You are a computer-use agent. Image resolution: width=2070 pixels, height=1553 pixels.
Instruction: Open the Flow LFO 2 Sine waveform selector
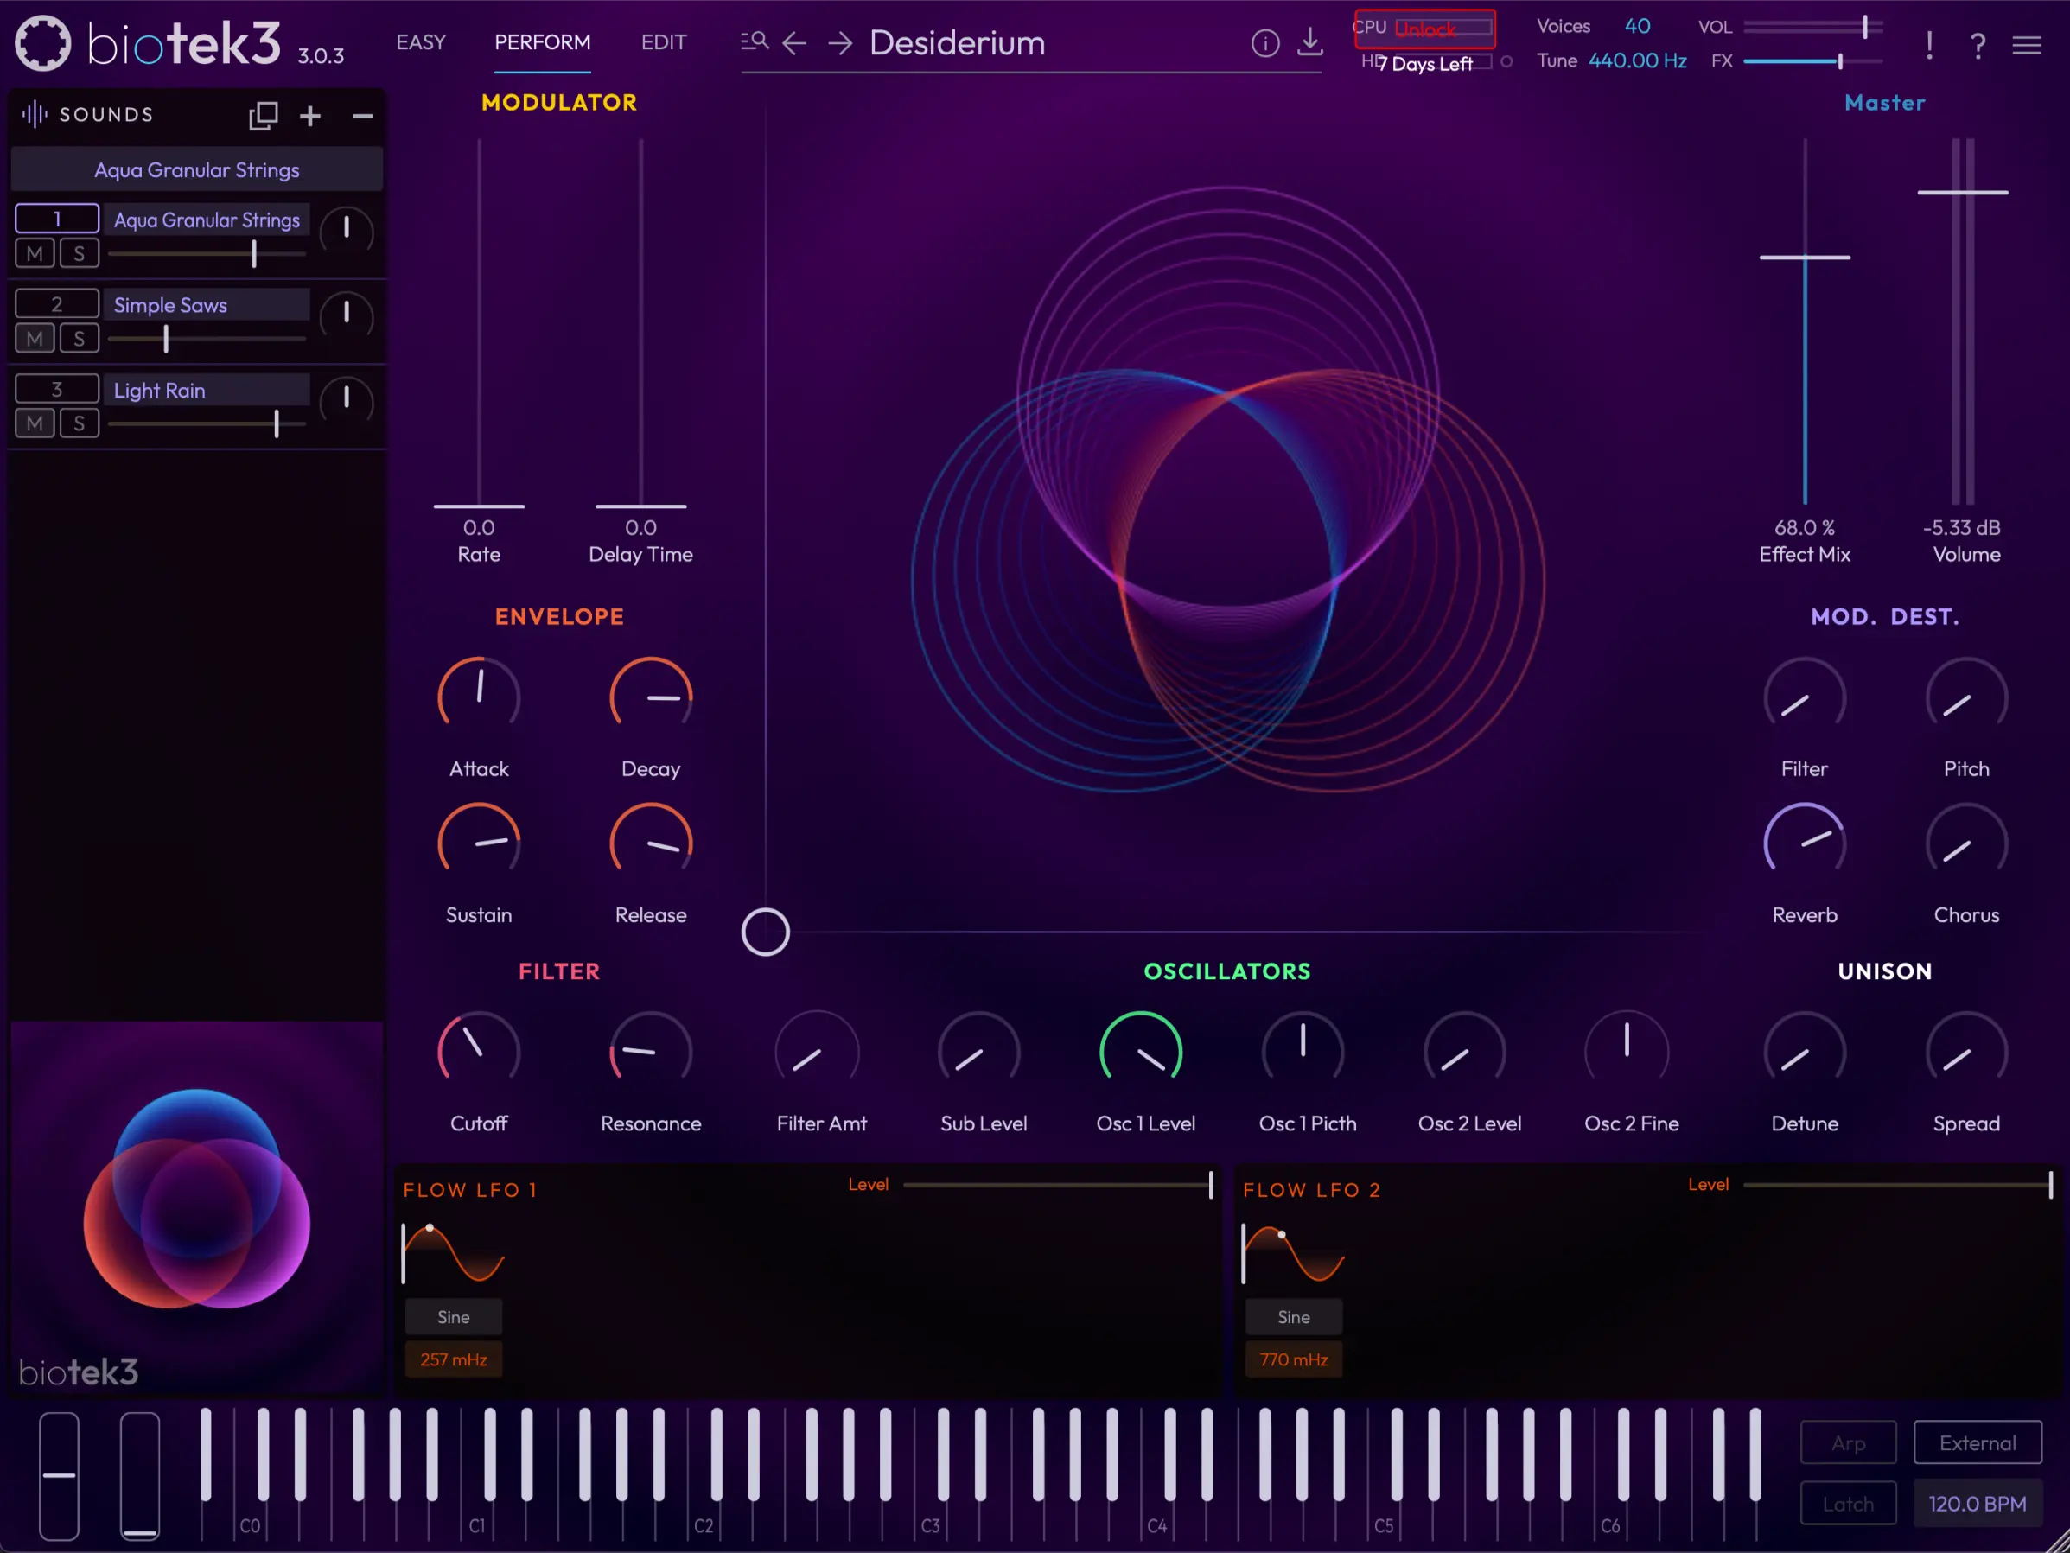point(1293,1316)
